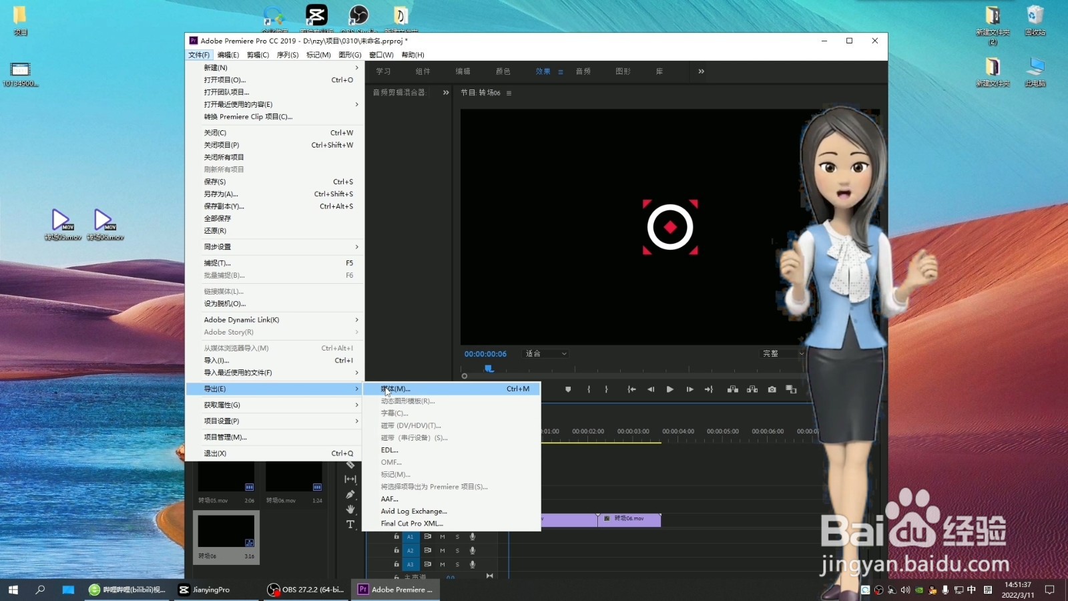Screen dimensions: 1068x601
Task: Add a marker in program monitor
Action: click(x=568, y=389)
